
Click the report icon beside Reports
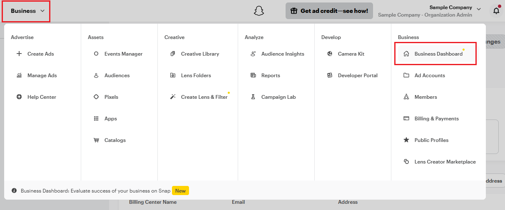click(253, 76)
